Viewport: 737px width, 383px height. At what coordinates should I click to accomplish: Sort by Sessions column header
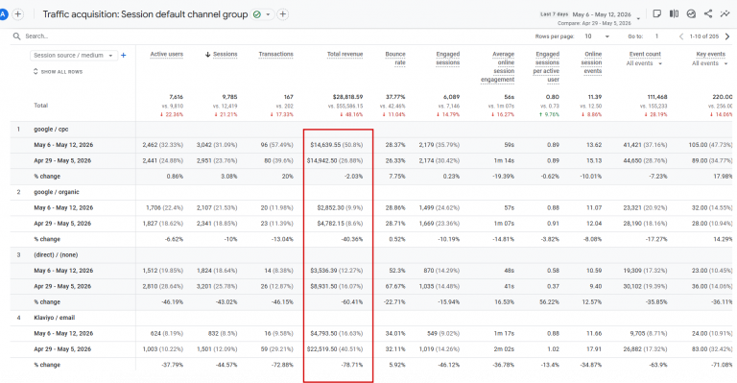click(x=226, y=55)
